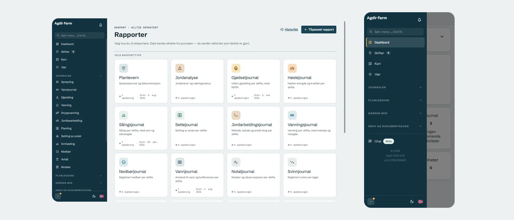Click the waves icon on the Vanningsjournal card
This screenshot has width=514, height=220.
pos(292,115)
